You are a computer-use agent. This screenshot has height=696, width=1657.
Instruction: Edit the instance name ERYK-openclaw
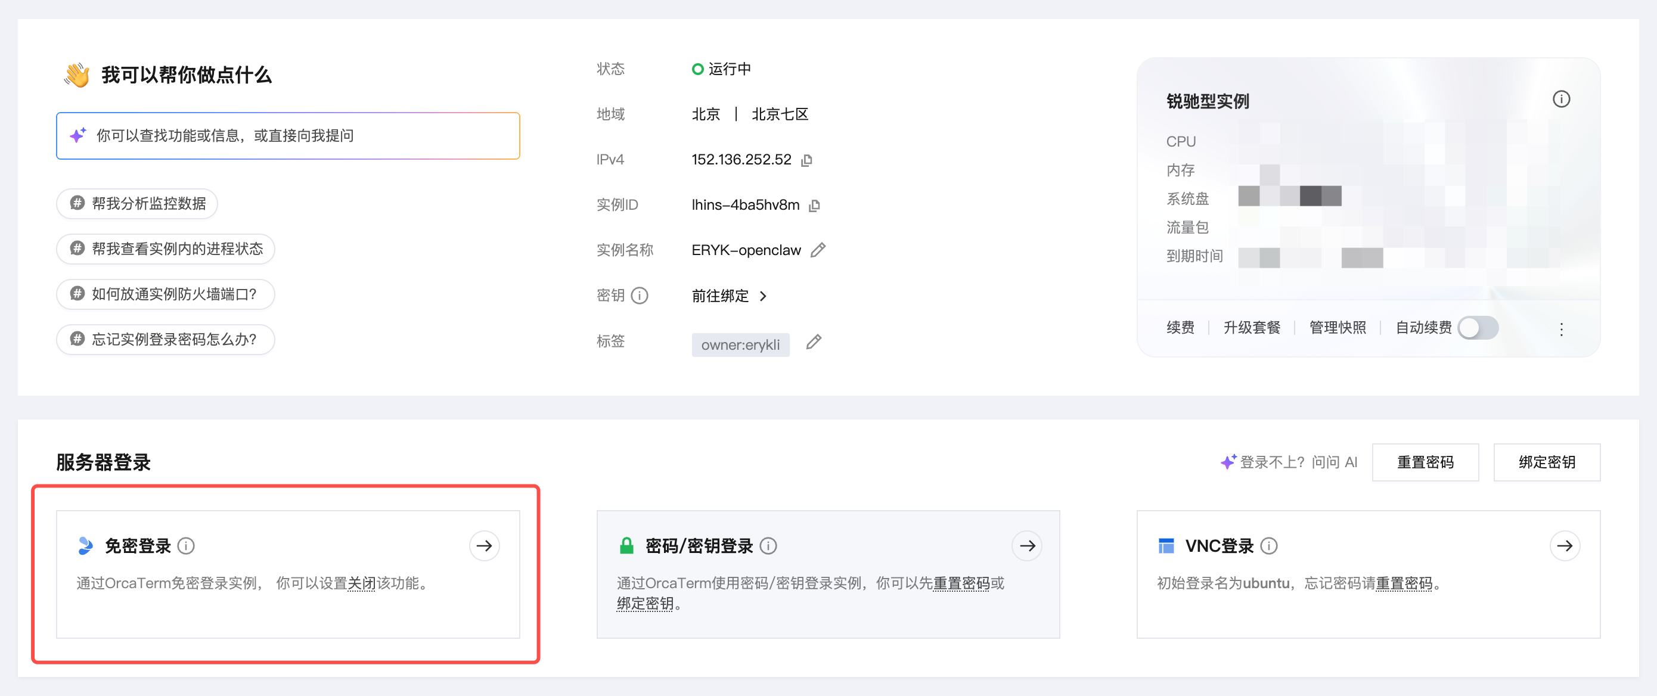(x=818, y=250)
